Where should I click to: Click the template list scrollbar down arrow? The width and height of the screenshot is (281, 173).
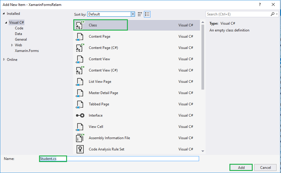(x=203, y=151)
